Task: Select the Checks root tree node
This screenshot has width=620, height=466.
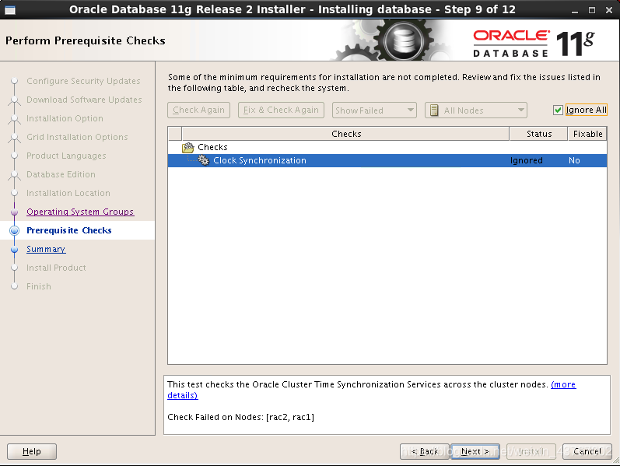Action: click(x=212, y=147)
